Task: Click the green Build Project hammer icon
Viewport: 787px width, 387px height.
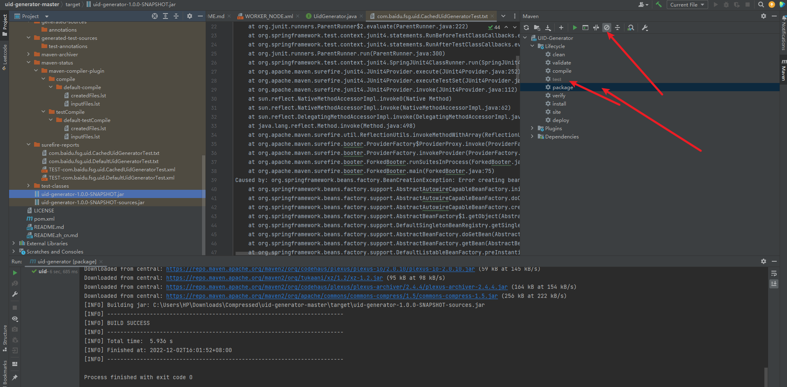Action: pos(659,5)
